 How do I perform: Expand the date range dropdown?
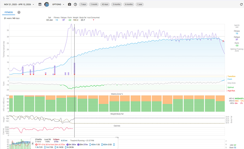(19, 4)
